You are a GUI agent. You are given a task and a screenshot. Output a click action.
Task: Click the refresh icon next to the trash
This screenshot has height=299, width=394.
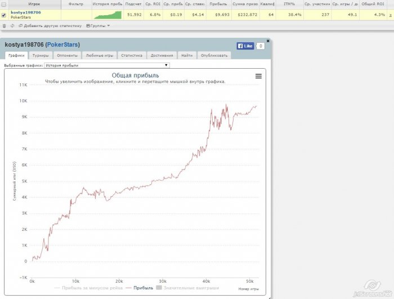12,26
